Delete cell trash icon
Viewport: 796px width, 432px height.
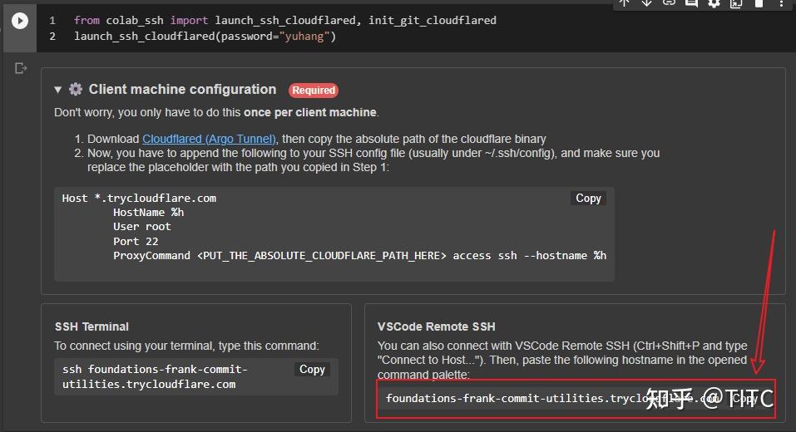759,3
